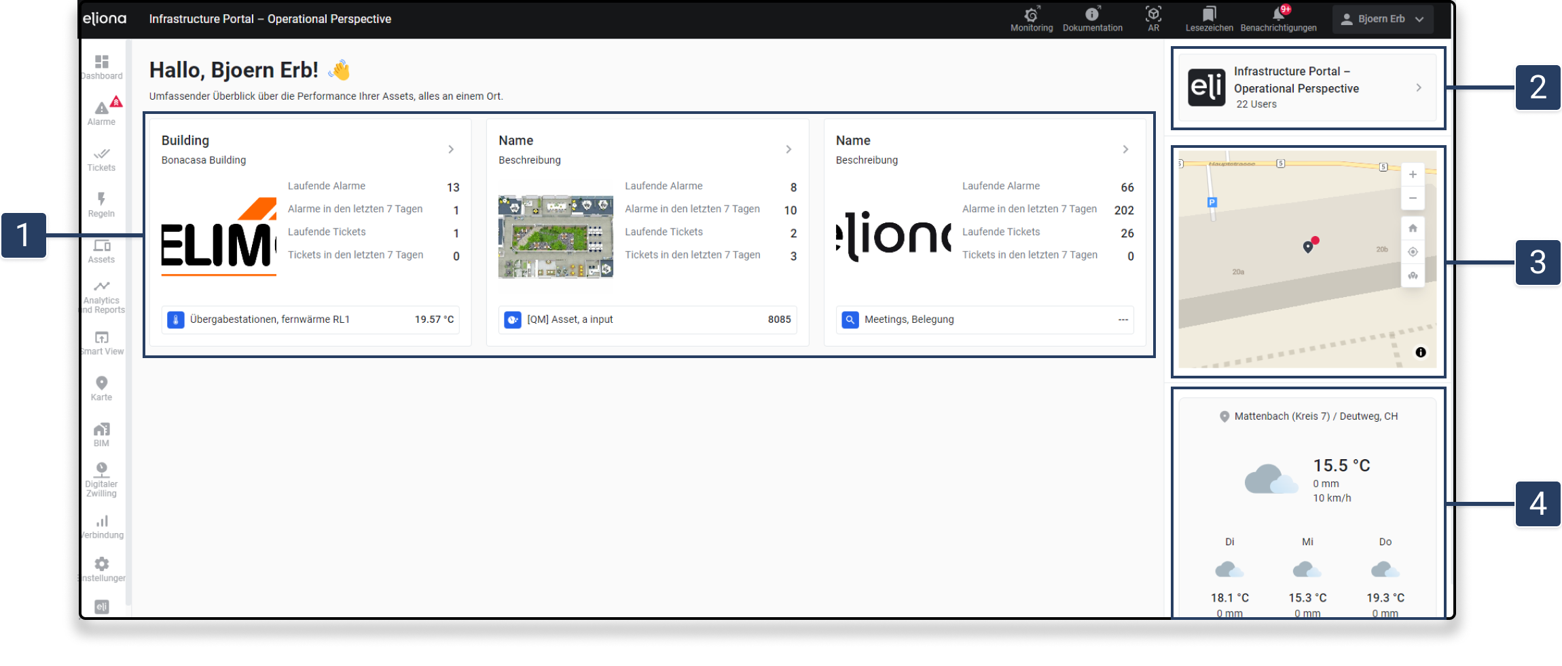
Task: Click the map zoom in plus button
Action: point(1413,175)
